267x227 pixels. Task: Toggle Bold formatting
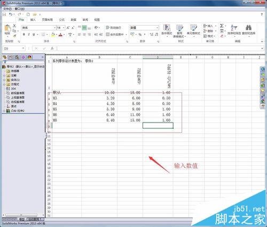coord(24,35)
